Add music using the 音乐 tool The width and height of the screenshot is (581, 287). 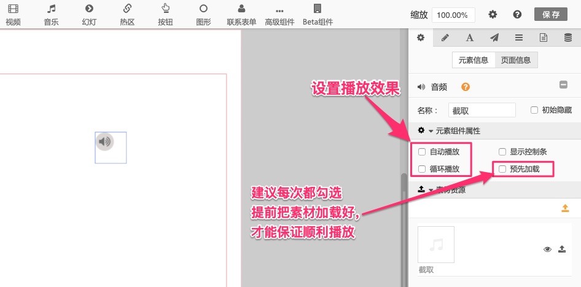52,15
